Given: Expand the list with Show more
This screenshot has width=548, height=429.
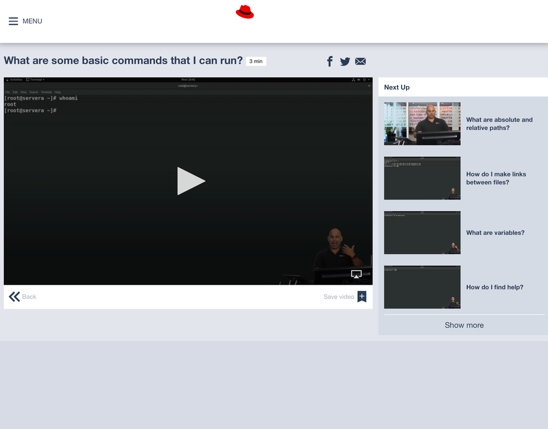Looking at the screenshot, I should click(464, 325).
